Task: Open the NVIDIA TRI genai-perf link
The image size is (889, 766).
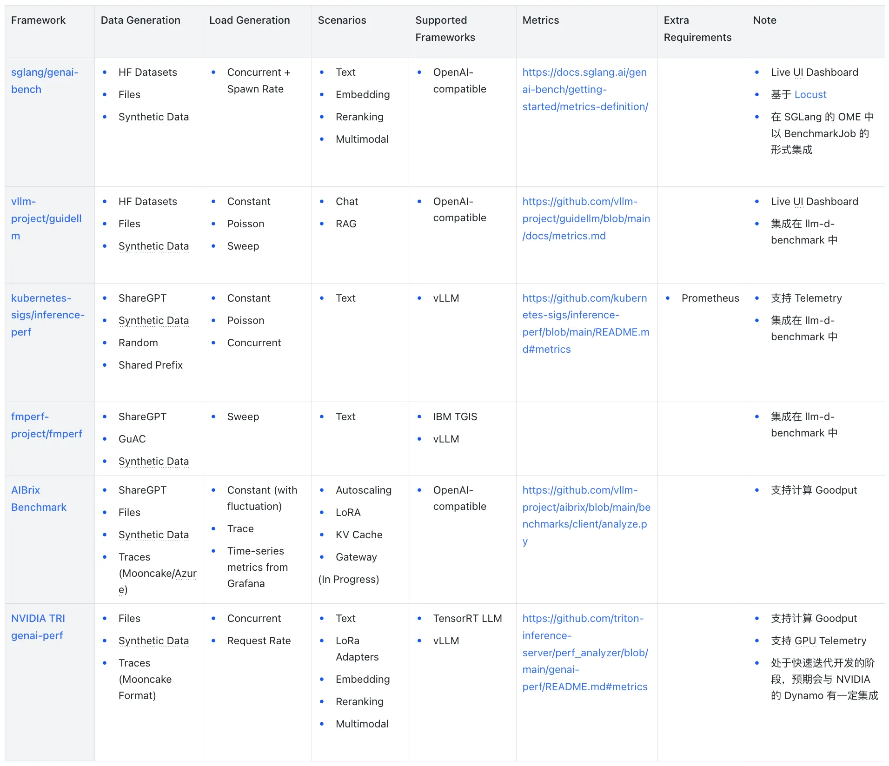Action: [x=38, y=627]
